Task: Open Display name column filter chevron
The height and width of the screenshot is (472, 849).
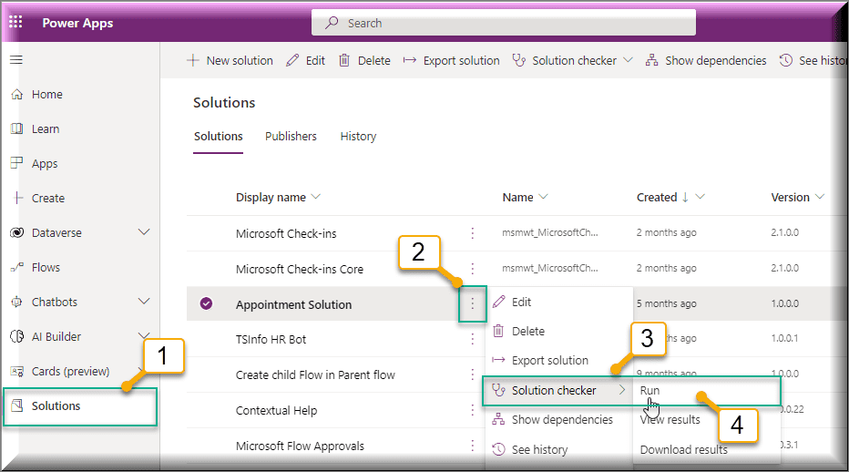Action: pyautogui.click(x=316, y=197)
